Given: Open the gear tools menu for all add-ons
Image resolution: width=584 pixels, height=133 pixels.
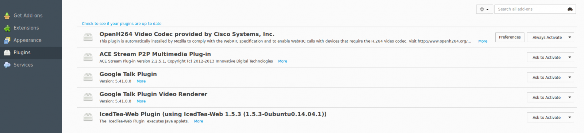Looking at the screenshot, I should coord(484,9).
